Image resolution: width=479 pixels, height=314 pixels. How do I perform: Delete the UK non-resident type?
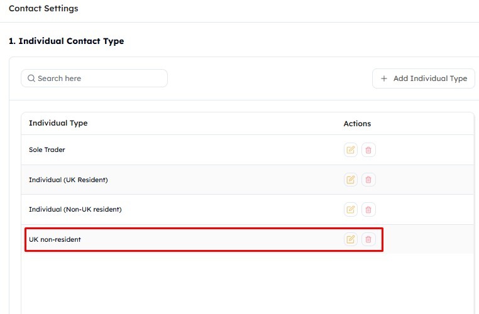click(368, 239)
